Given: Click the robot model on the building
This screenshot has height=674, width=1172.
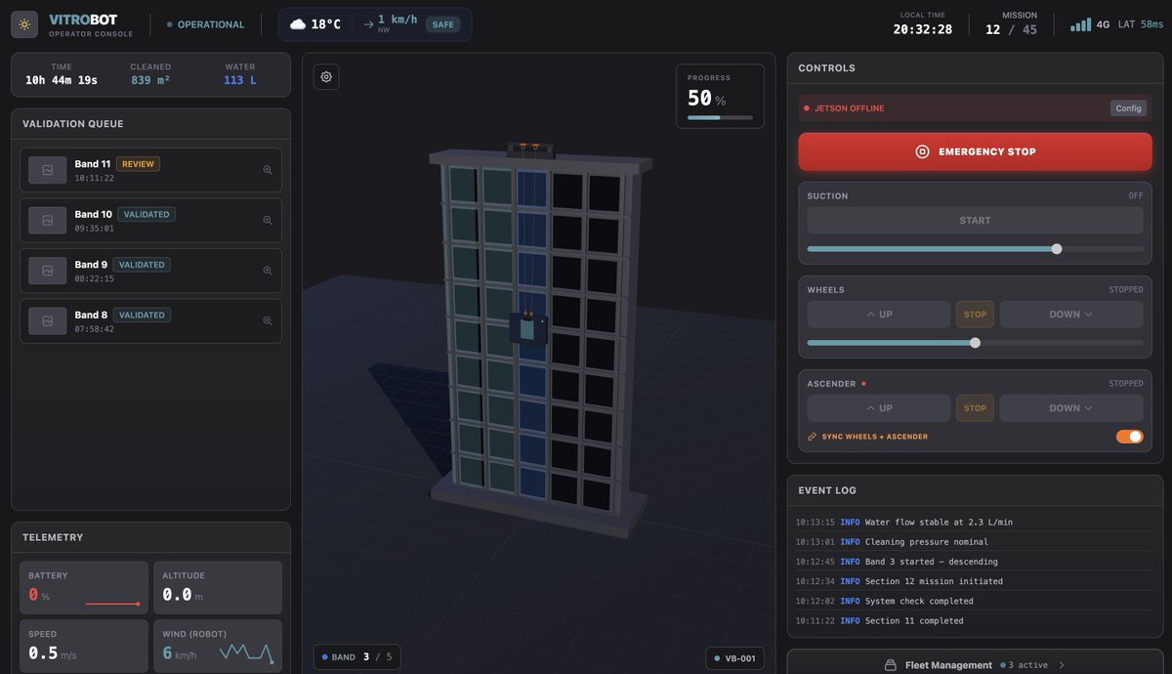Looking at the screenshot, I should pos(528,327).
